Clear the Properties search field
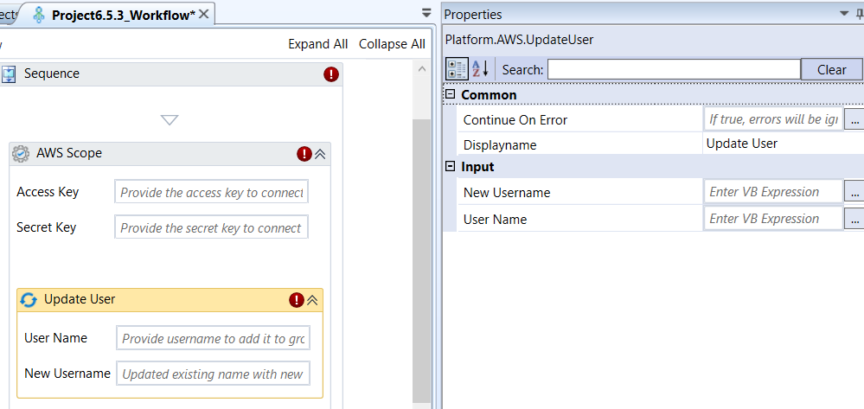Image resolution: width=864 pixels, height=409 pixels. [x=831, y=69]
